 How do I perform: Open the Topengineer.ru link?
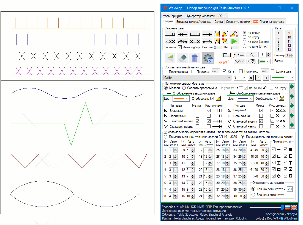[x=274, y=213]
